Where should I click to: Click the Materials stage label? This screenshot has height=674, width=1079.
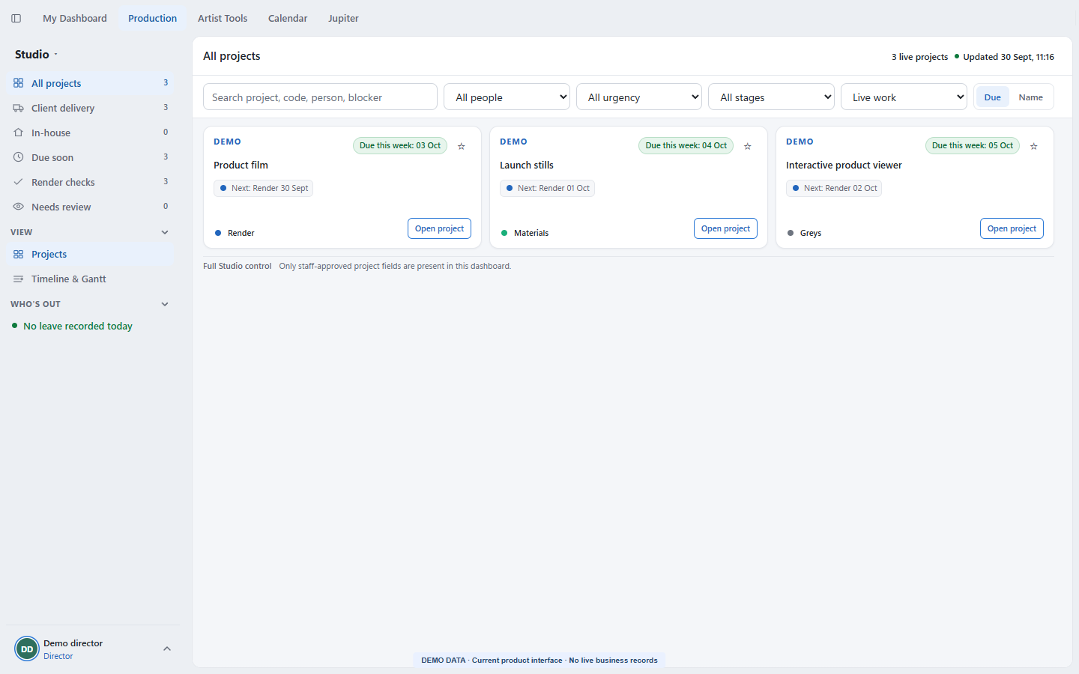(531, 233)
